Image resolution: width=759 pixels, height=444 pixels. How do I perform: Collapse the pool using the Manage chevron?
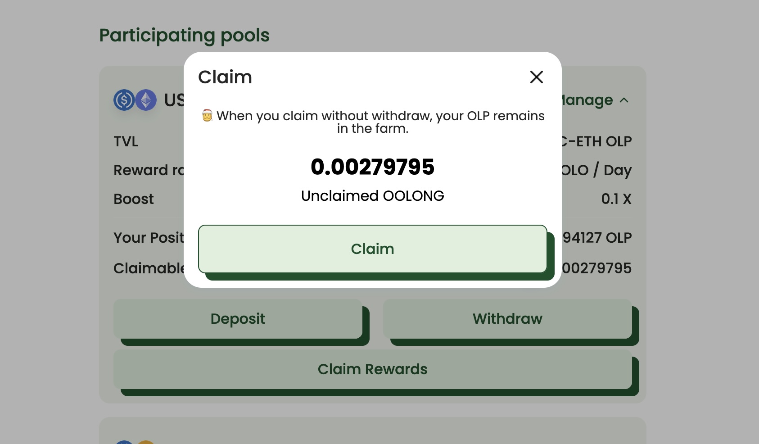pyautogui.click(x=624, y=100)
